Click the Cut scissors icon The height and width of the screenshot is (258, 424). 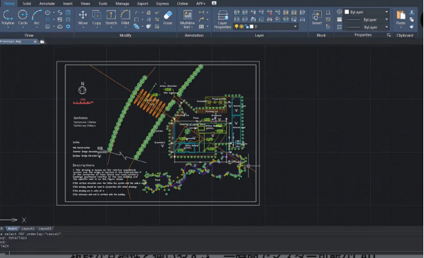click(x=412, y=12)
